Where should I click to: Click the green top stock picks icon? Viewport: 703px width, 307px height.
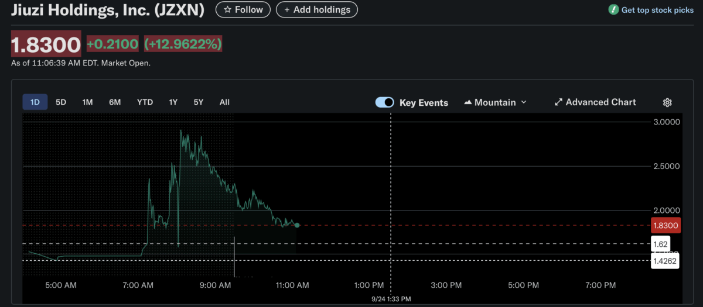613,10
